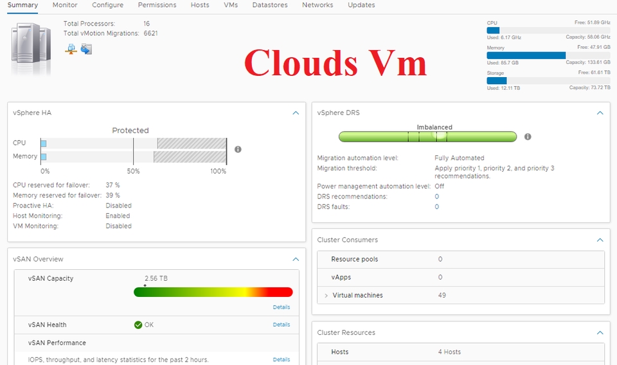Click the 4 Hosts value

tap(449, 352)
